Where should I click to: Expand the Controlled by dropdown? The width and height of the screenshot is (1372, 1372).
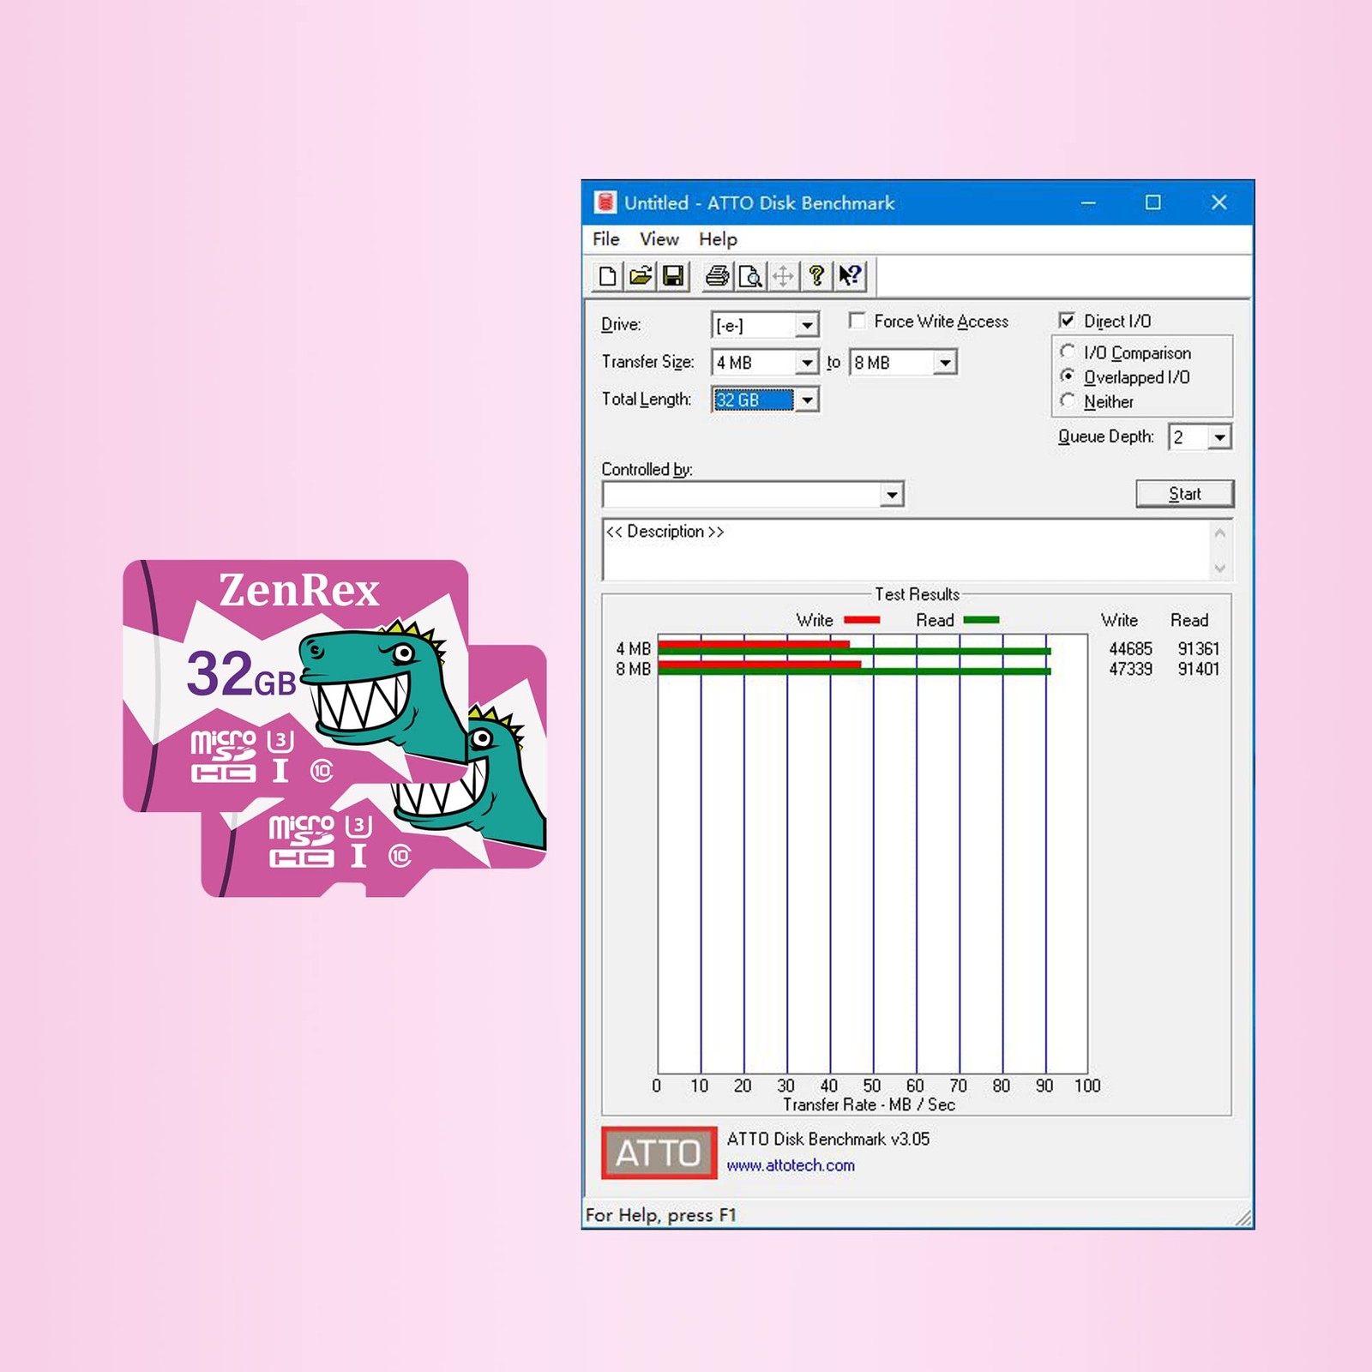pos(893,495)
